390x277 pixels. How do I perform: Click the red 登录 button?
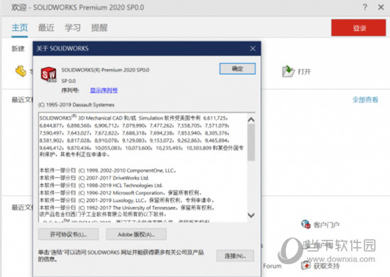pos(359,28)
